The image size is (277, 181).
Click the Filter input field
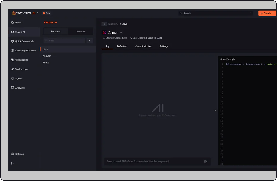click(x=64, y=41)
